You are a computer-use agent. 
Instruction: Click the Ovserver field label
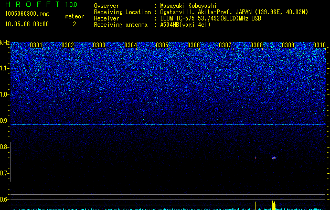[x=107, y=6]
